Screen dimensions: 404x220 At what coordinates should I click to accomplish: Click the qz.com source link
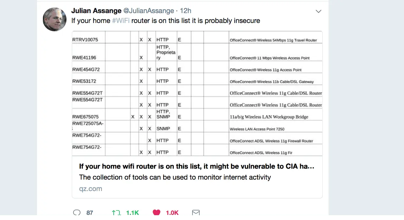[91, 189]
